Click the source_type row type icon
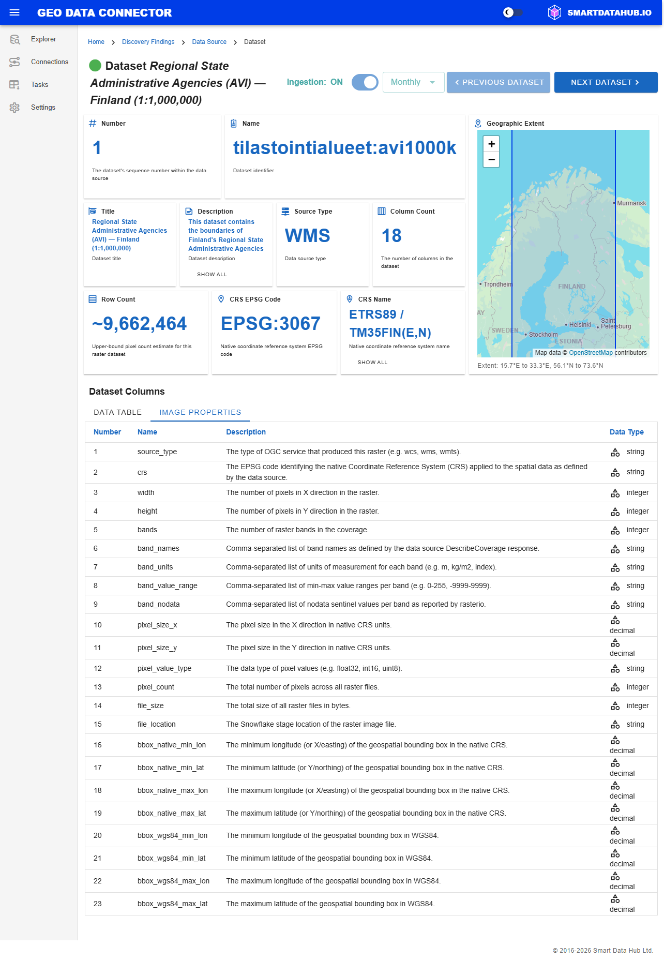Screen dimensions: 664x961 point(615,452)
